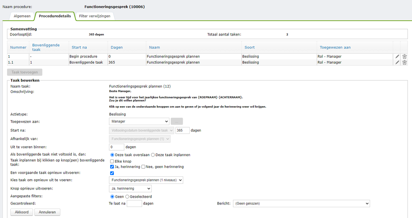Choose 'Geen' for Aangepaste filters
Image resolution: width=412 pixels, height=218 pixels.
point(112,197)
